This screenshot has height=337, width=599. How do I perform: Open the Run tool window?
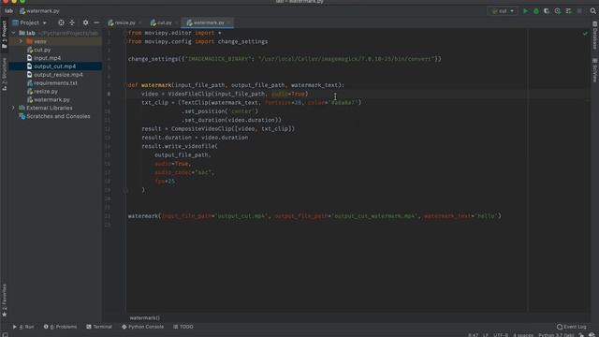coord(23,327)
